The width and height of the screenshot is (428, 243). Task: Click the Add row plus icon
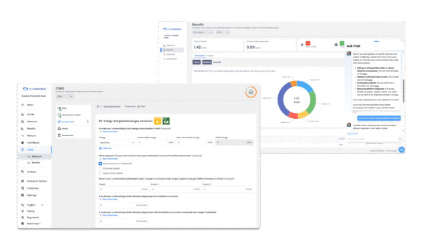(100, 148)
